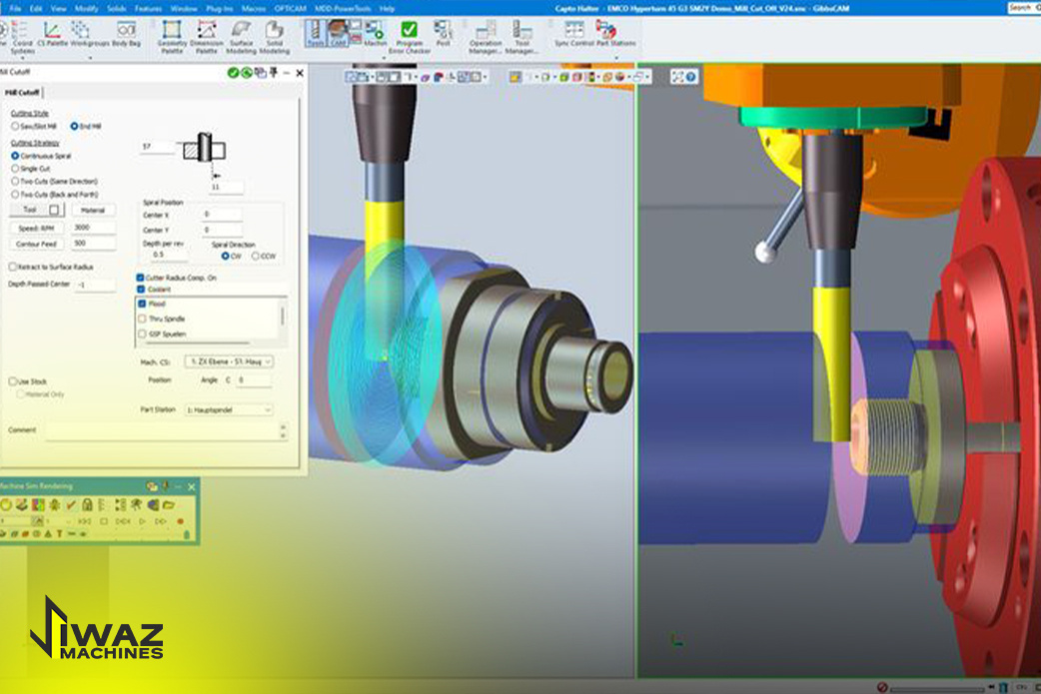Viewport: 1041px width, 694px height.
Task: Check Thru Spindle coolant option
Action: click(x=142, y=319)
